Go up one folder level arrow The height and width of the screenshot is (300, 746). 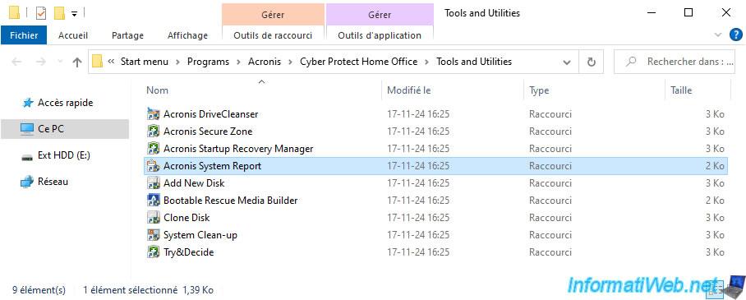[77, 62]
